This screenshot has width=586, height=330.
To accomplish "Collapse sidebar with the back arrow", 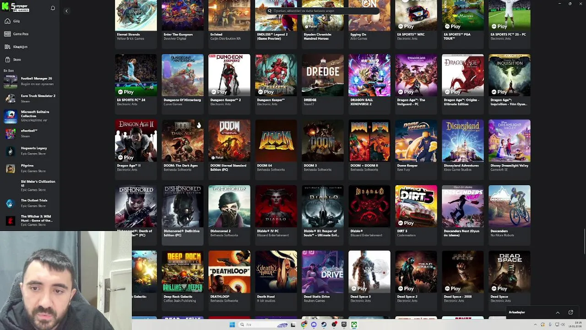I will coord(66,11).
